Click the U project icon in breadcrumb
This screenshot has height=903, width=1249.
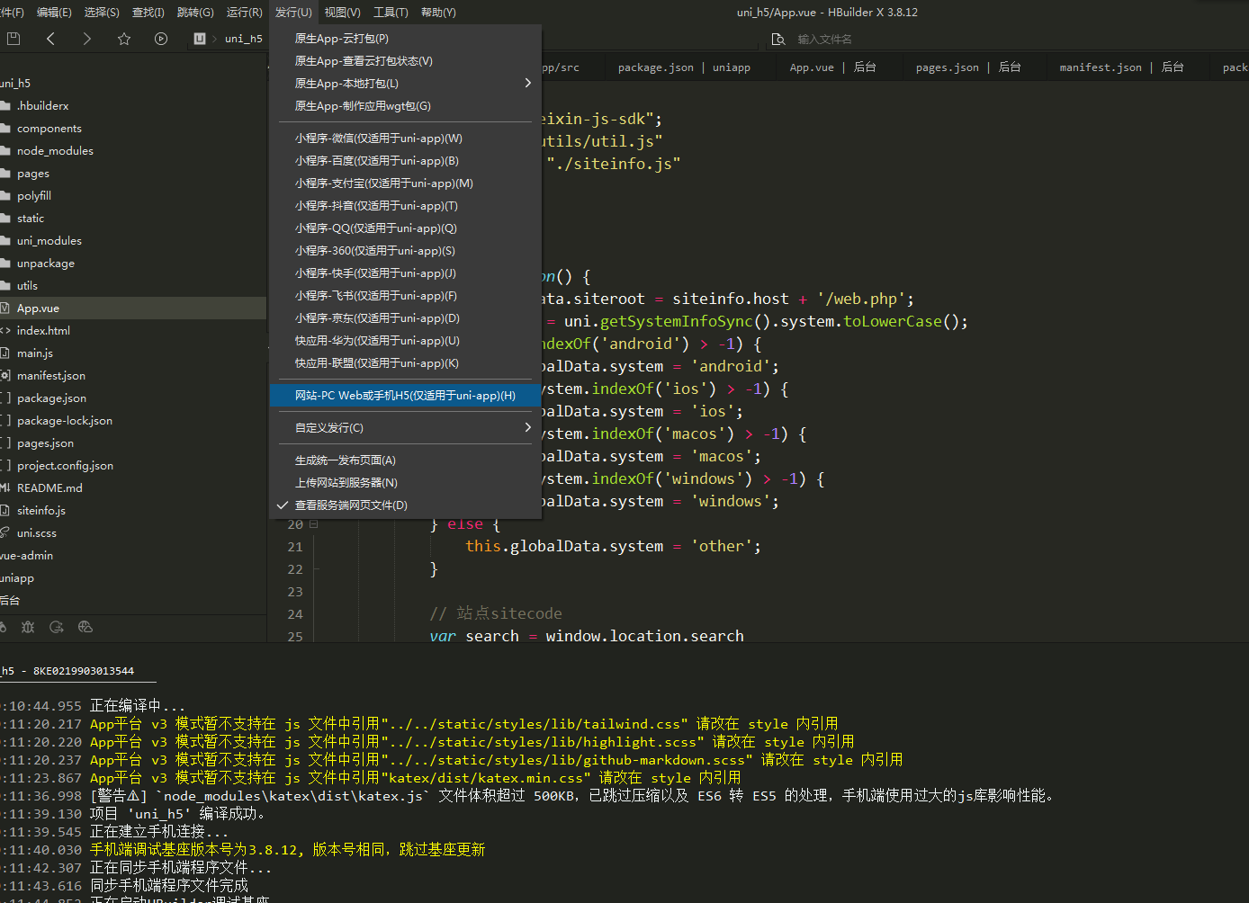click(200, 39)
